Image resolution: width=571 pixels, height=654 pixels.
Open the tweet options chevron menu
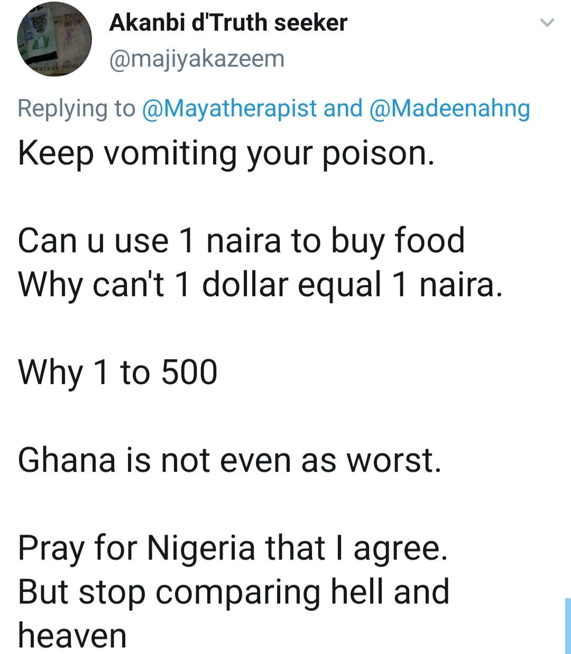point(547,23)
